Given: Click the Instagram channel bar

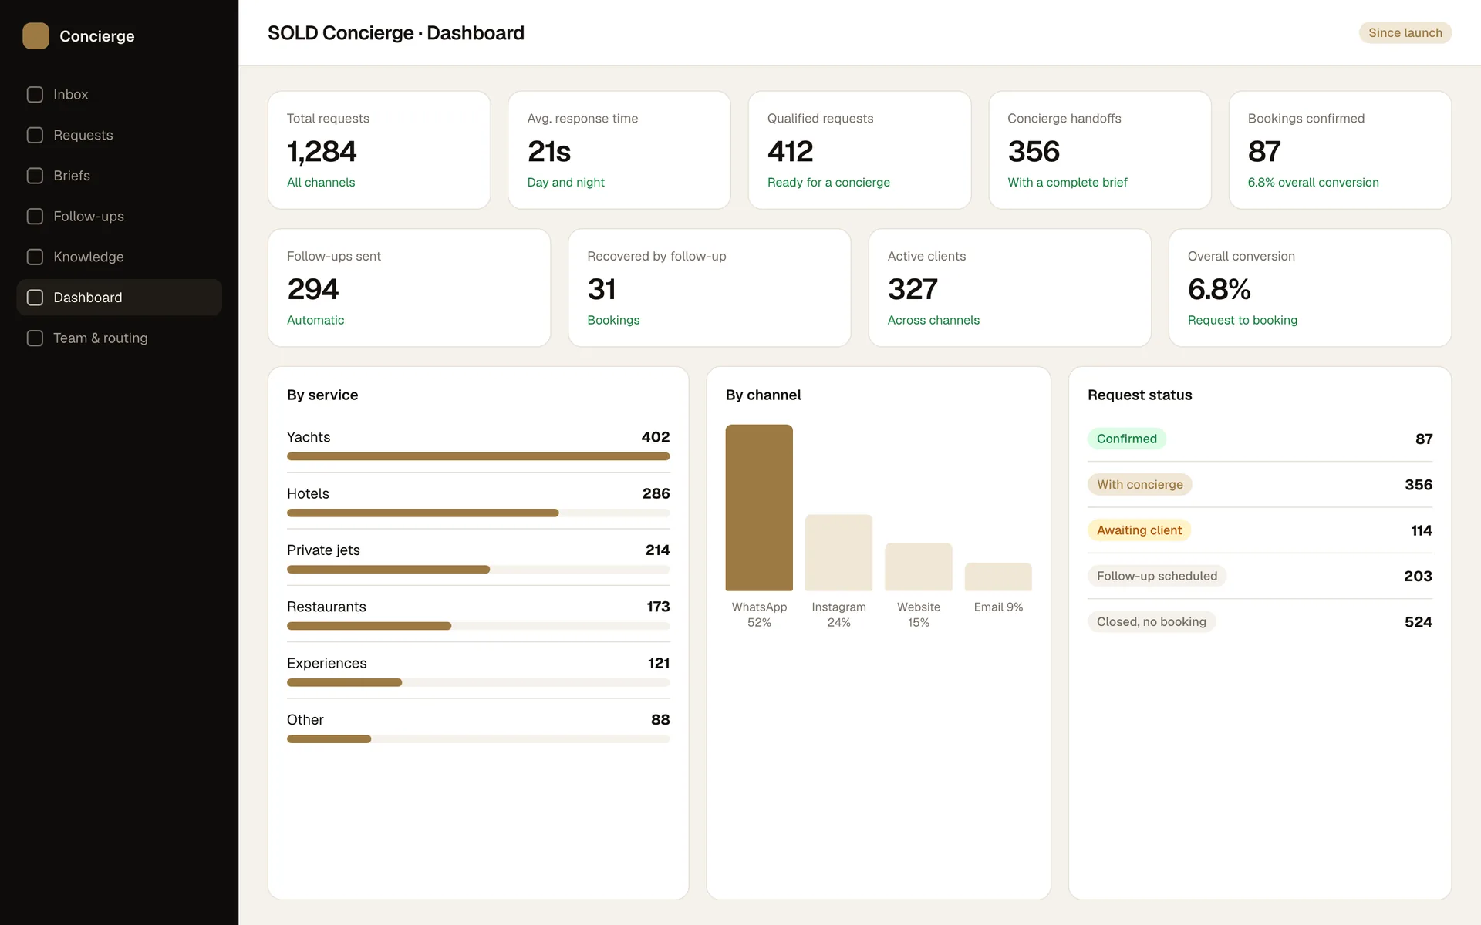Looking at the screenshot, I should click(x=838, y=553).
